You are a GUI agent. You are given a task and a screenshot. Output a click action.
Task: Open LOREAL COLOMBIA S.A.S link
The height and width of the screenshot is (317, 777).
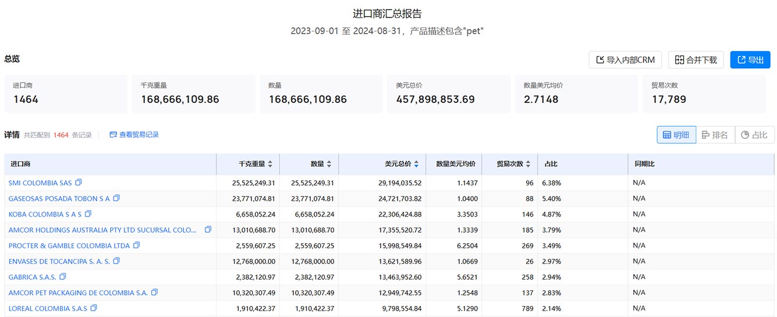tap(48, 309)
